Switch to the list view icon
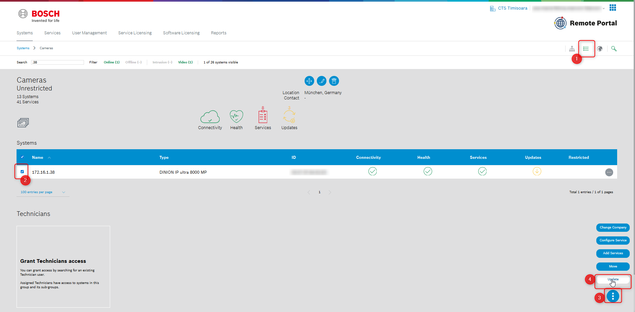The image size is (635, 312). 586,49
